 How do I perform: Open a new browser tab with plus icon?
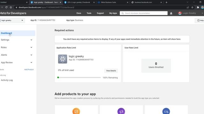(x=166, y=2)
